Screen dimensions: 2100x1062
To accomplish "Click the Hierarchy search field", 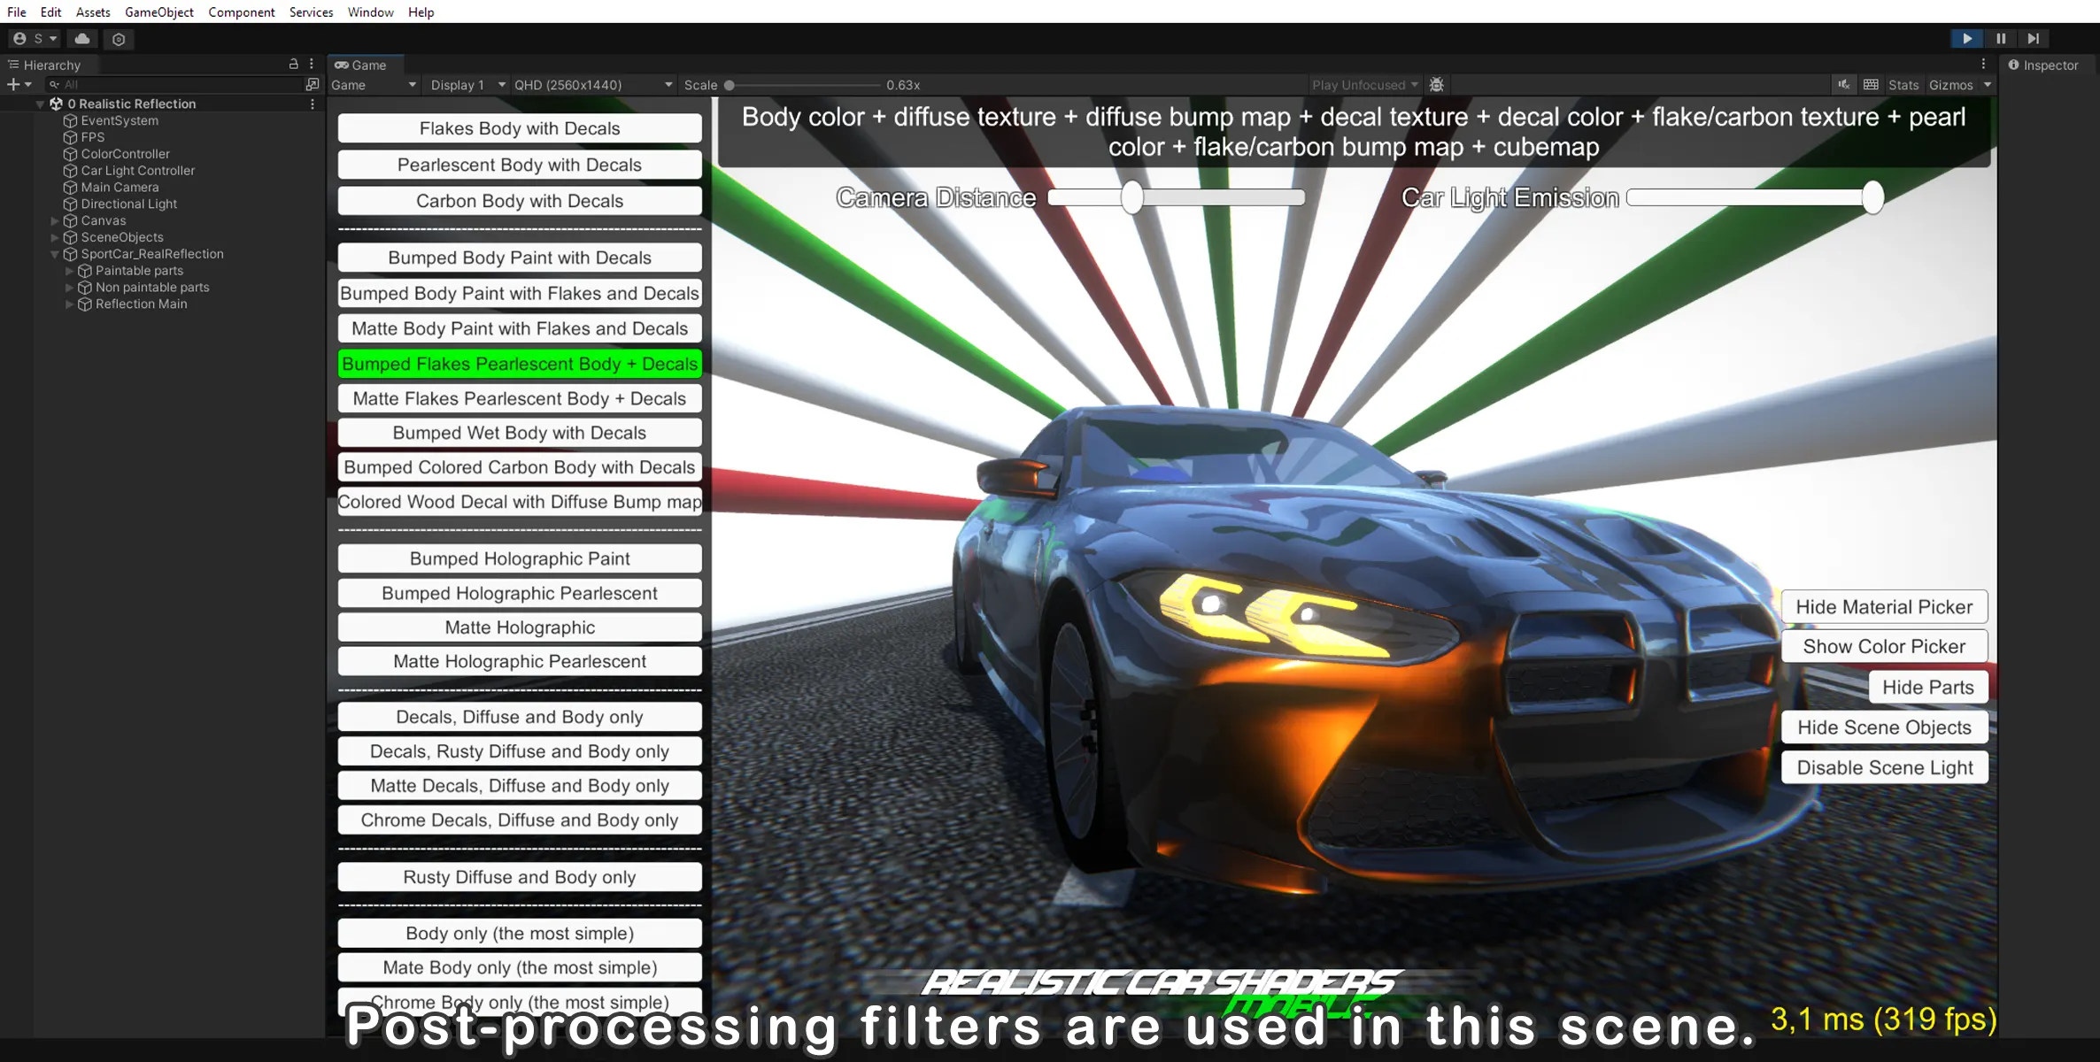I will (x=177, y=85).
